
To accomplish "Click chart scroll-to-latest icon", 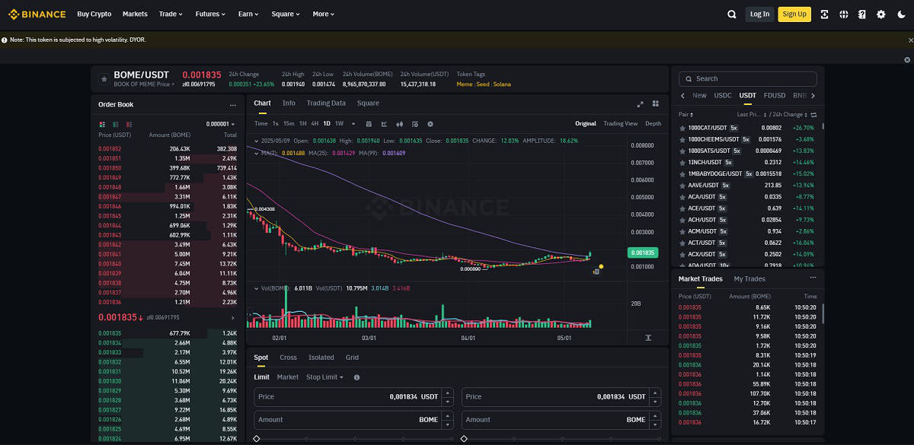I will [648, 338].
